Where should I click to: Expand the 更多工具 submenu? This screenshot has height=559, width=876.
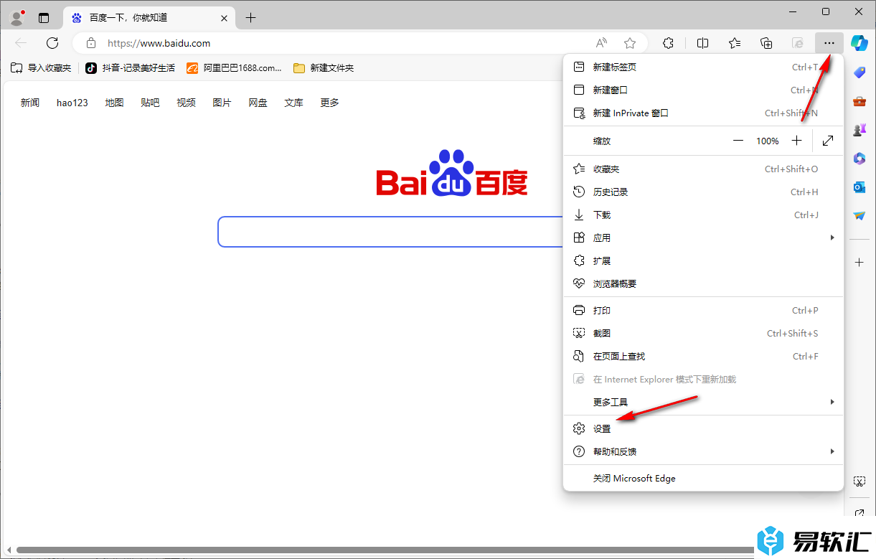[703, 402]
